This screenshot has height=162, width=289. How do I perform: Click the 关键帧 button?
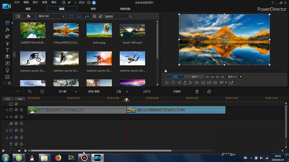(177, 91)
